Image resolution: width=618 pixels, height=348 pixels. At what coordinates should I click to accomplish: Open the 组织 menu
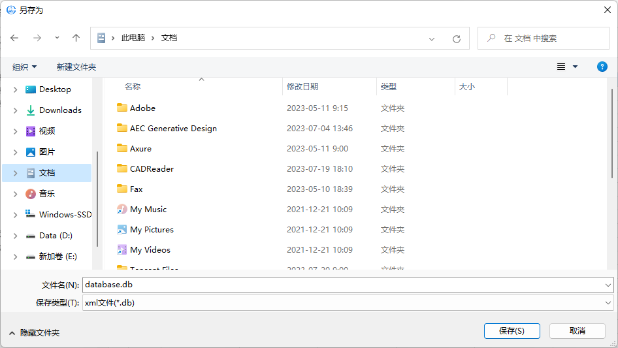pyautogui.click(x=25, y=67)
